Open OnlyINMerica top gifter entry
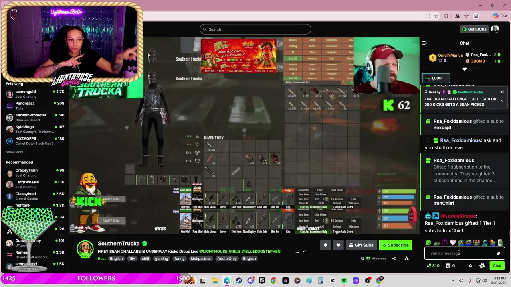Viewport: 511px width, 287px height. click(x=446, y=58)
